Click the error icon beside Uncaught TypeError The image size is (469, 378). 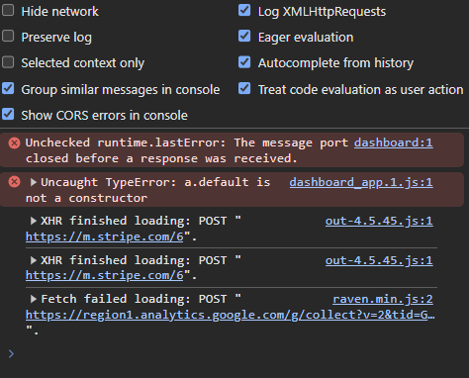(14, 182)
